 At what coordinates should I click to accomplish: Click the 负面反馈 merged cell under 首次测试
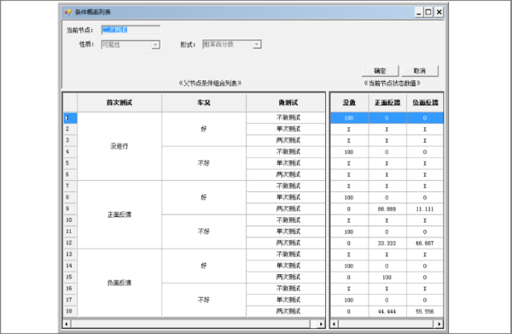(119, 283)
